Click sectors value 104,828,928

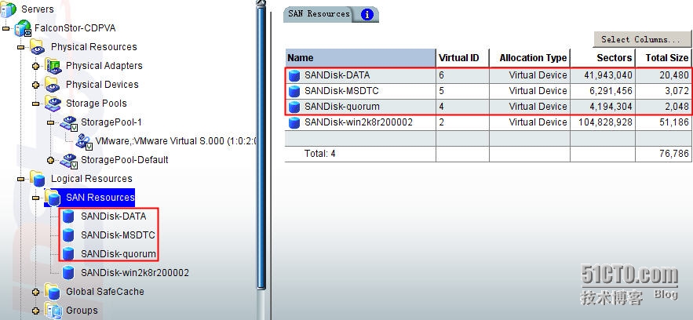pos(605,122)
